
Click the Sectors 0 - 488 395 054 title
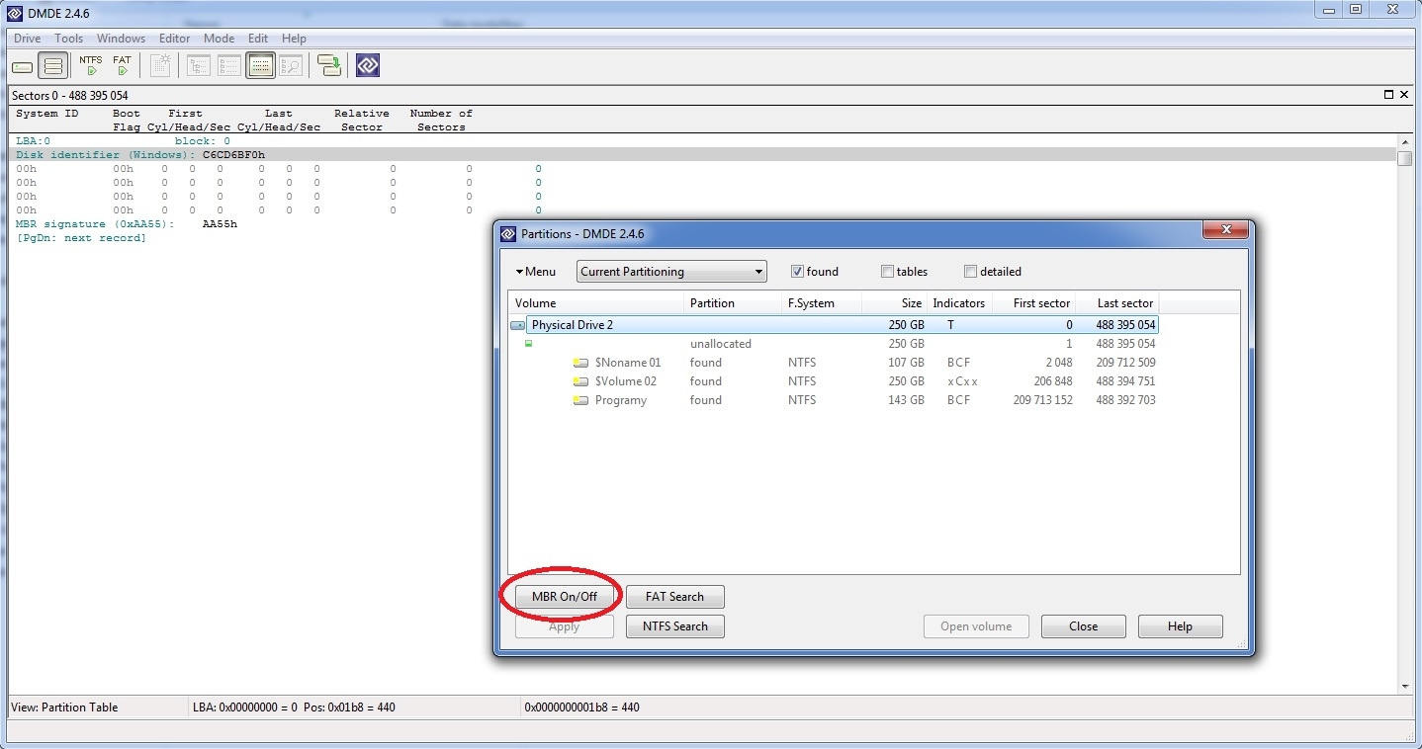pyautogui.click(x=70, y=96)
